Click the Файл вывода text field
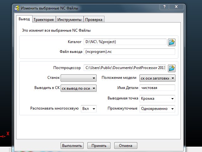202x152 pixels. [129, 52]
